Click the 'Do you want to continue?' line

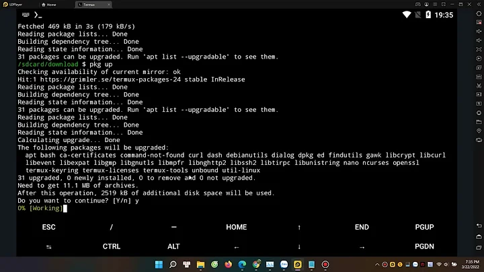coord(78,201)
